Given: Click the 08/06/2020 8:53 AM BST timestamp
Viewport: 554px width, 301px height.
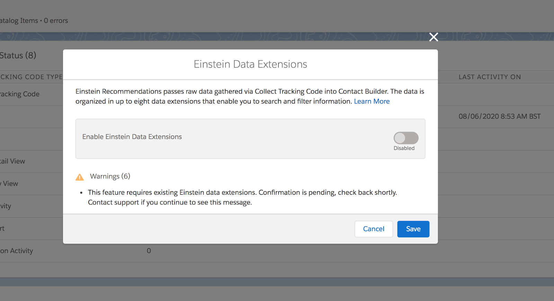Looking at the screenshot, I should (499, 117).
